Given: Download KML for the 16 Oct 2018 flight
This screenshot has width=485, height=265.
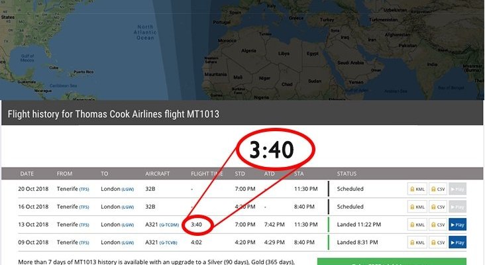Looking at the screenshot, I should tap(417, 207).
